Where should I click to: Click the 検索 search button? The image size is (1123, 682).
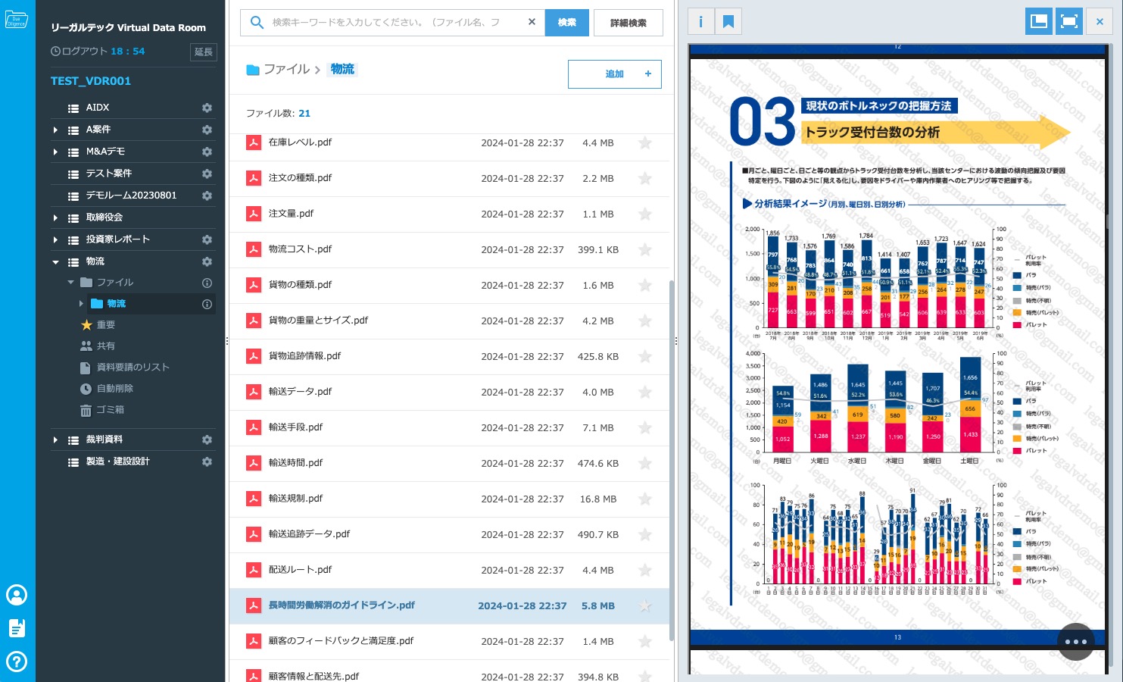567,23
